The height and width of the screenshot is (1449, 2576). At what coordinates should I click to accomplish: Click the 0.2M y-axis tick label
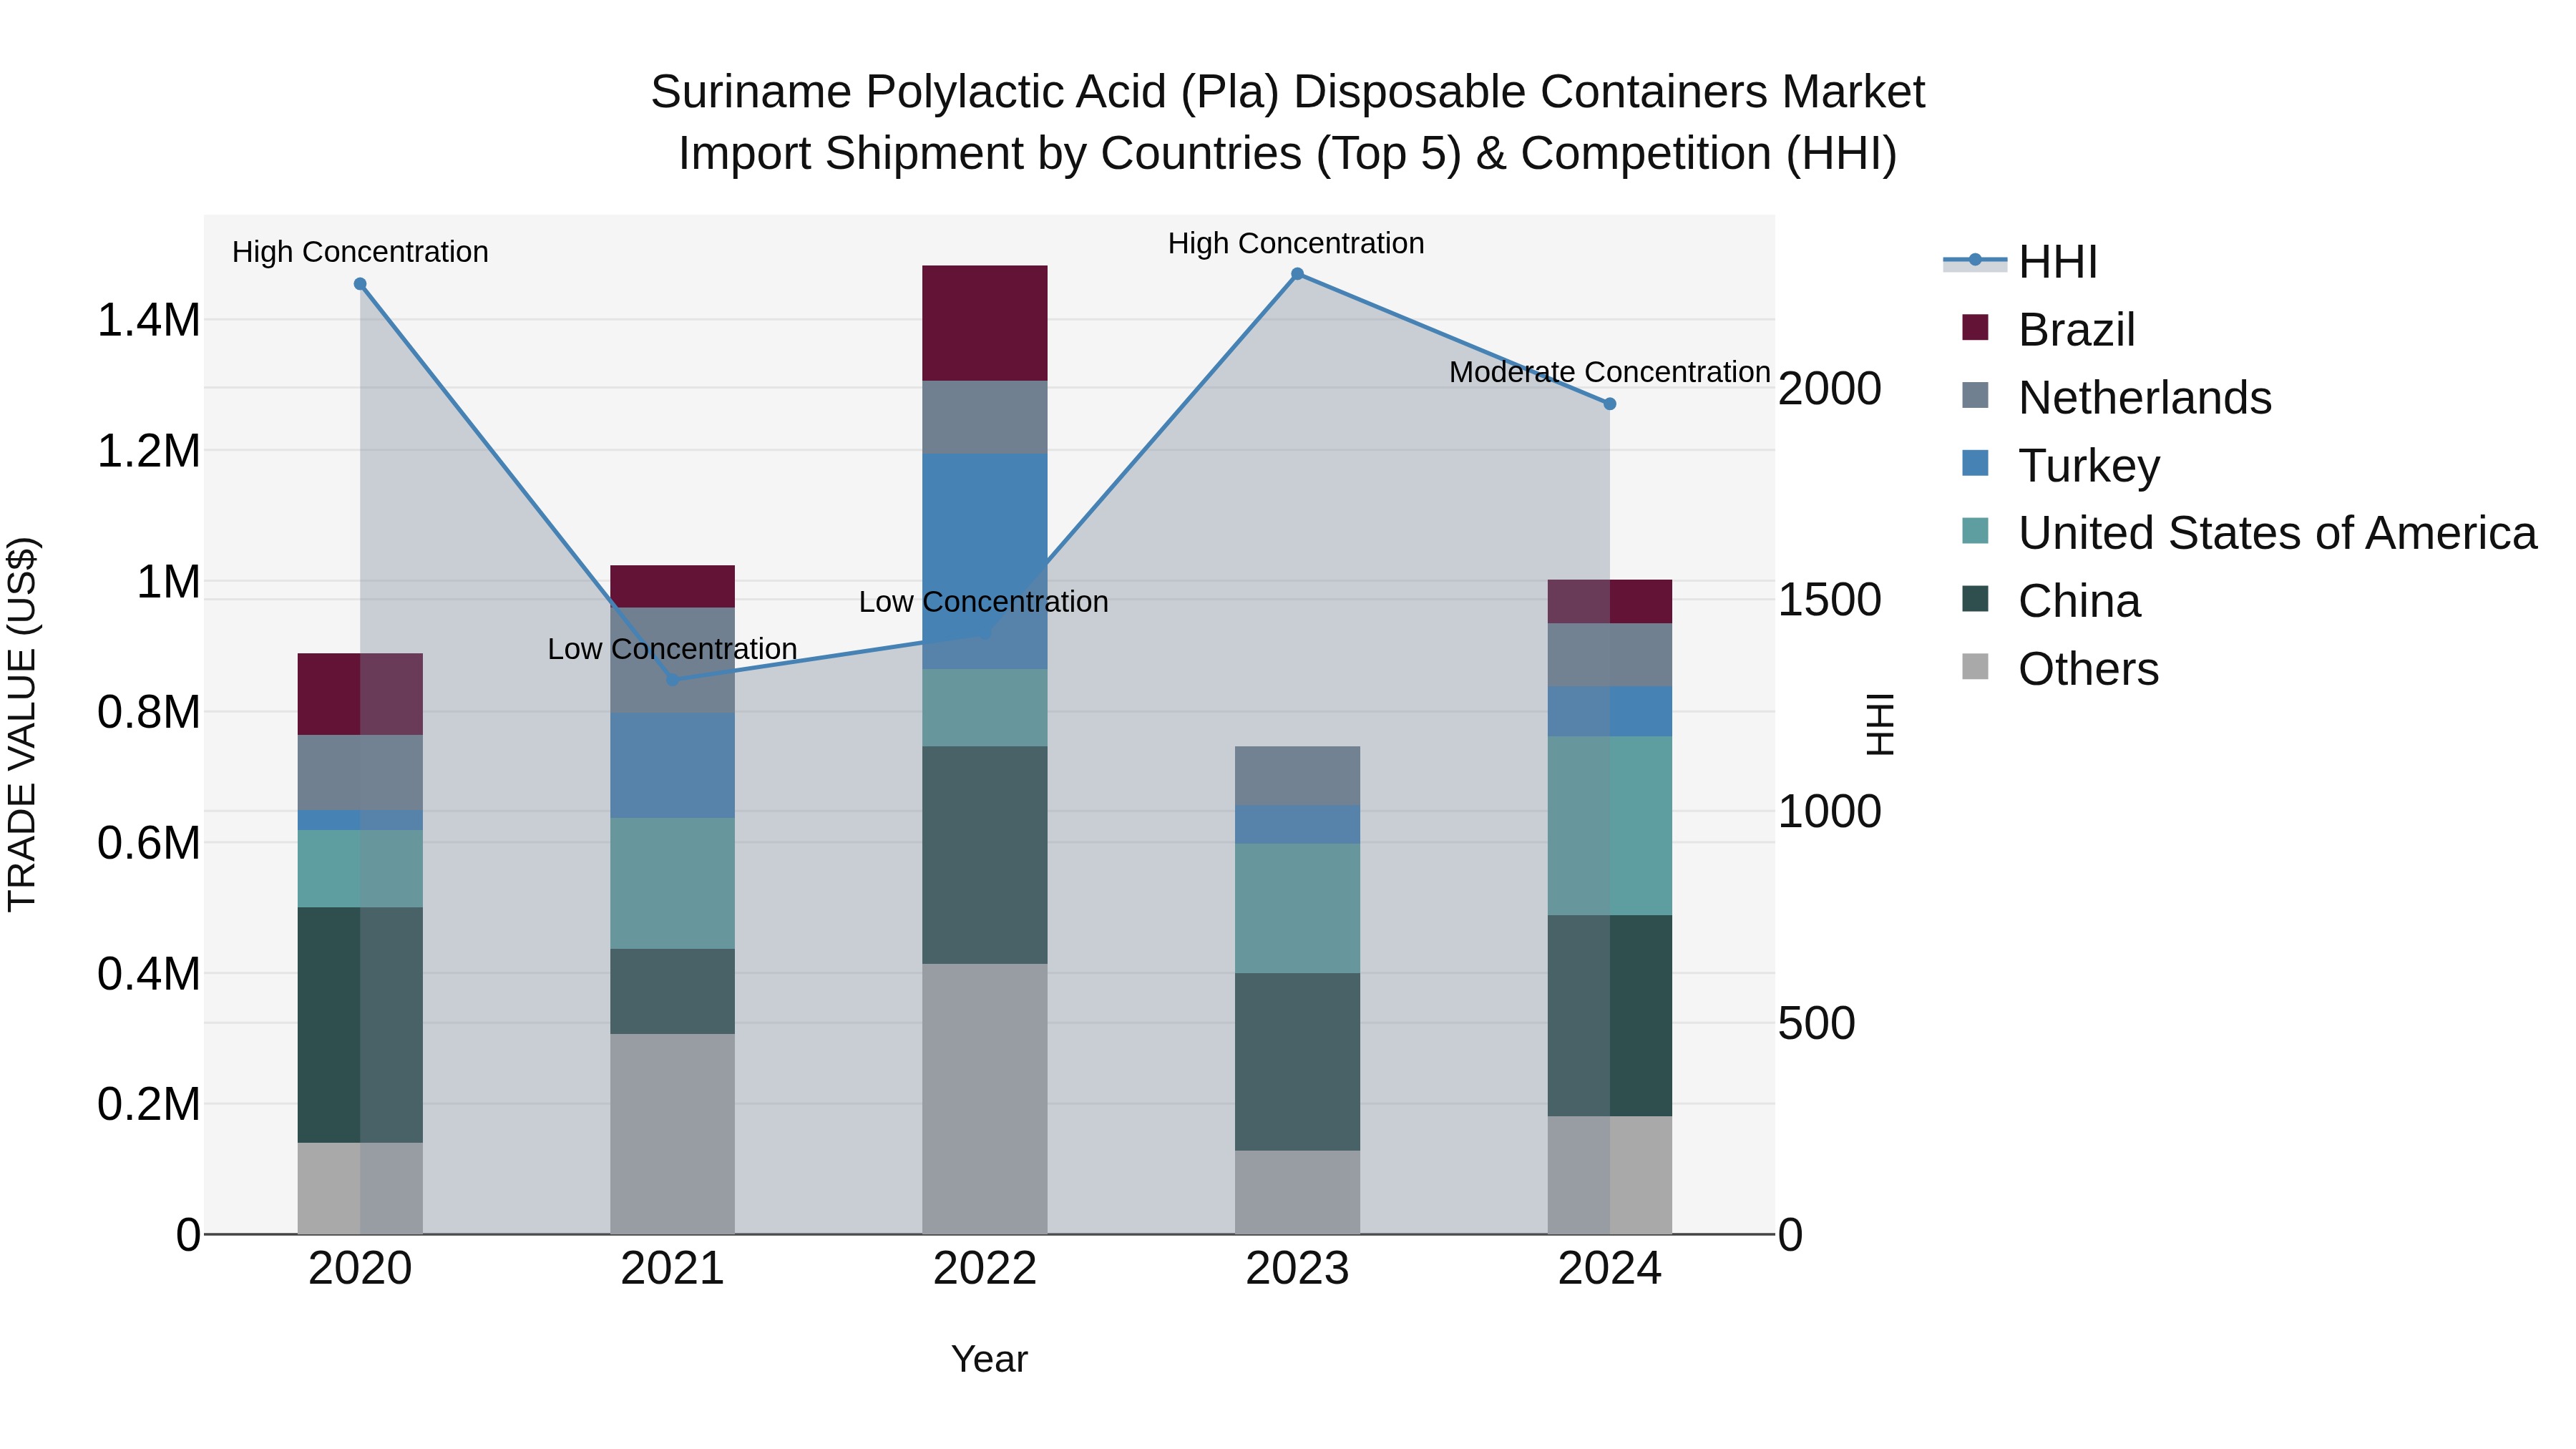click(x=148, y=1105)
